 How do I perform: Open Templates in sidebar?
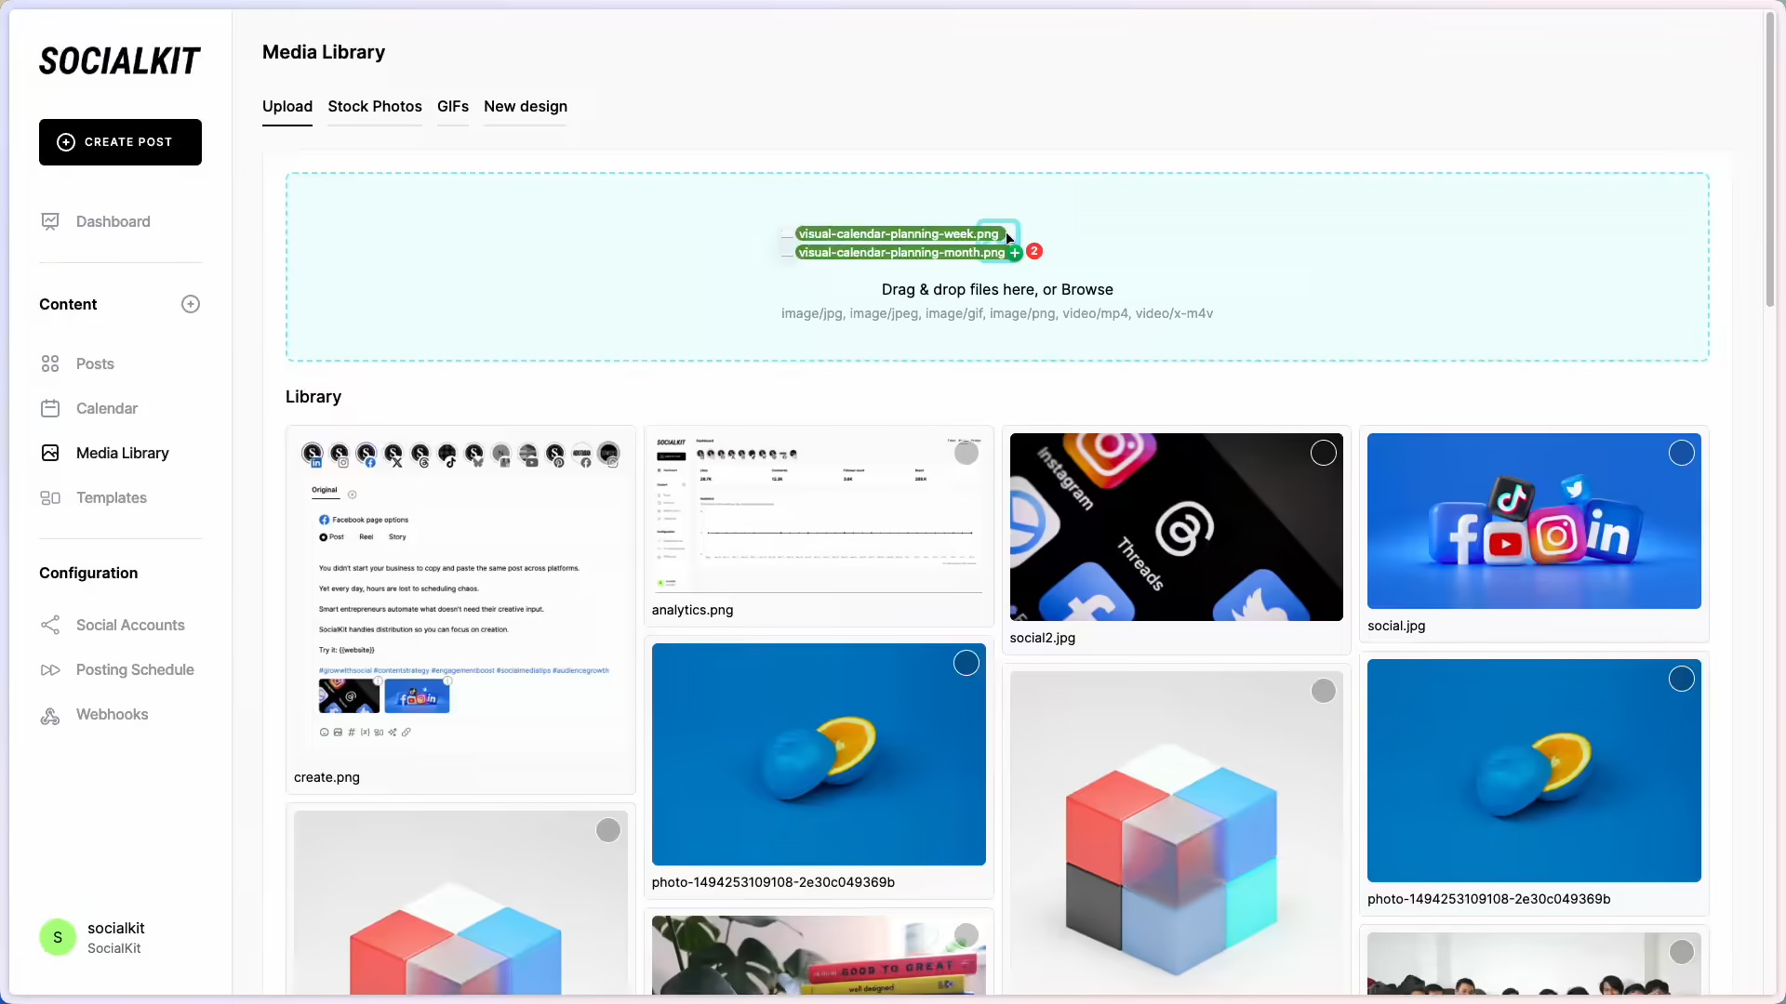[x=111, y=497]
